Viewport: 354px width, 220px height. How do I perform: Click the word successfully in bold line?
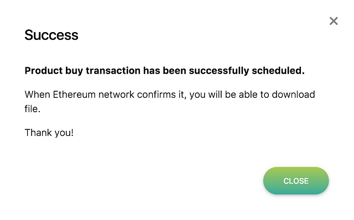point(219,71)
